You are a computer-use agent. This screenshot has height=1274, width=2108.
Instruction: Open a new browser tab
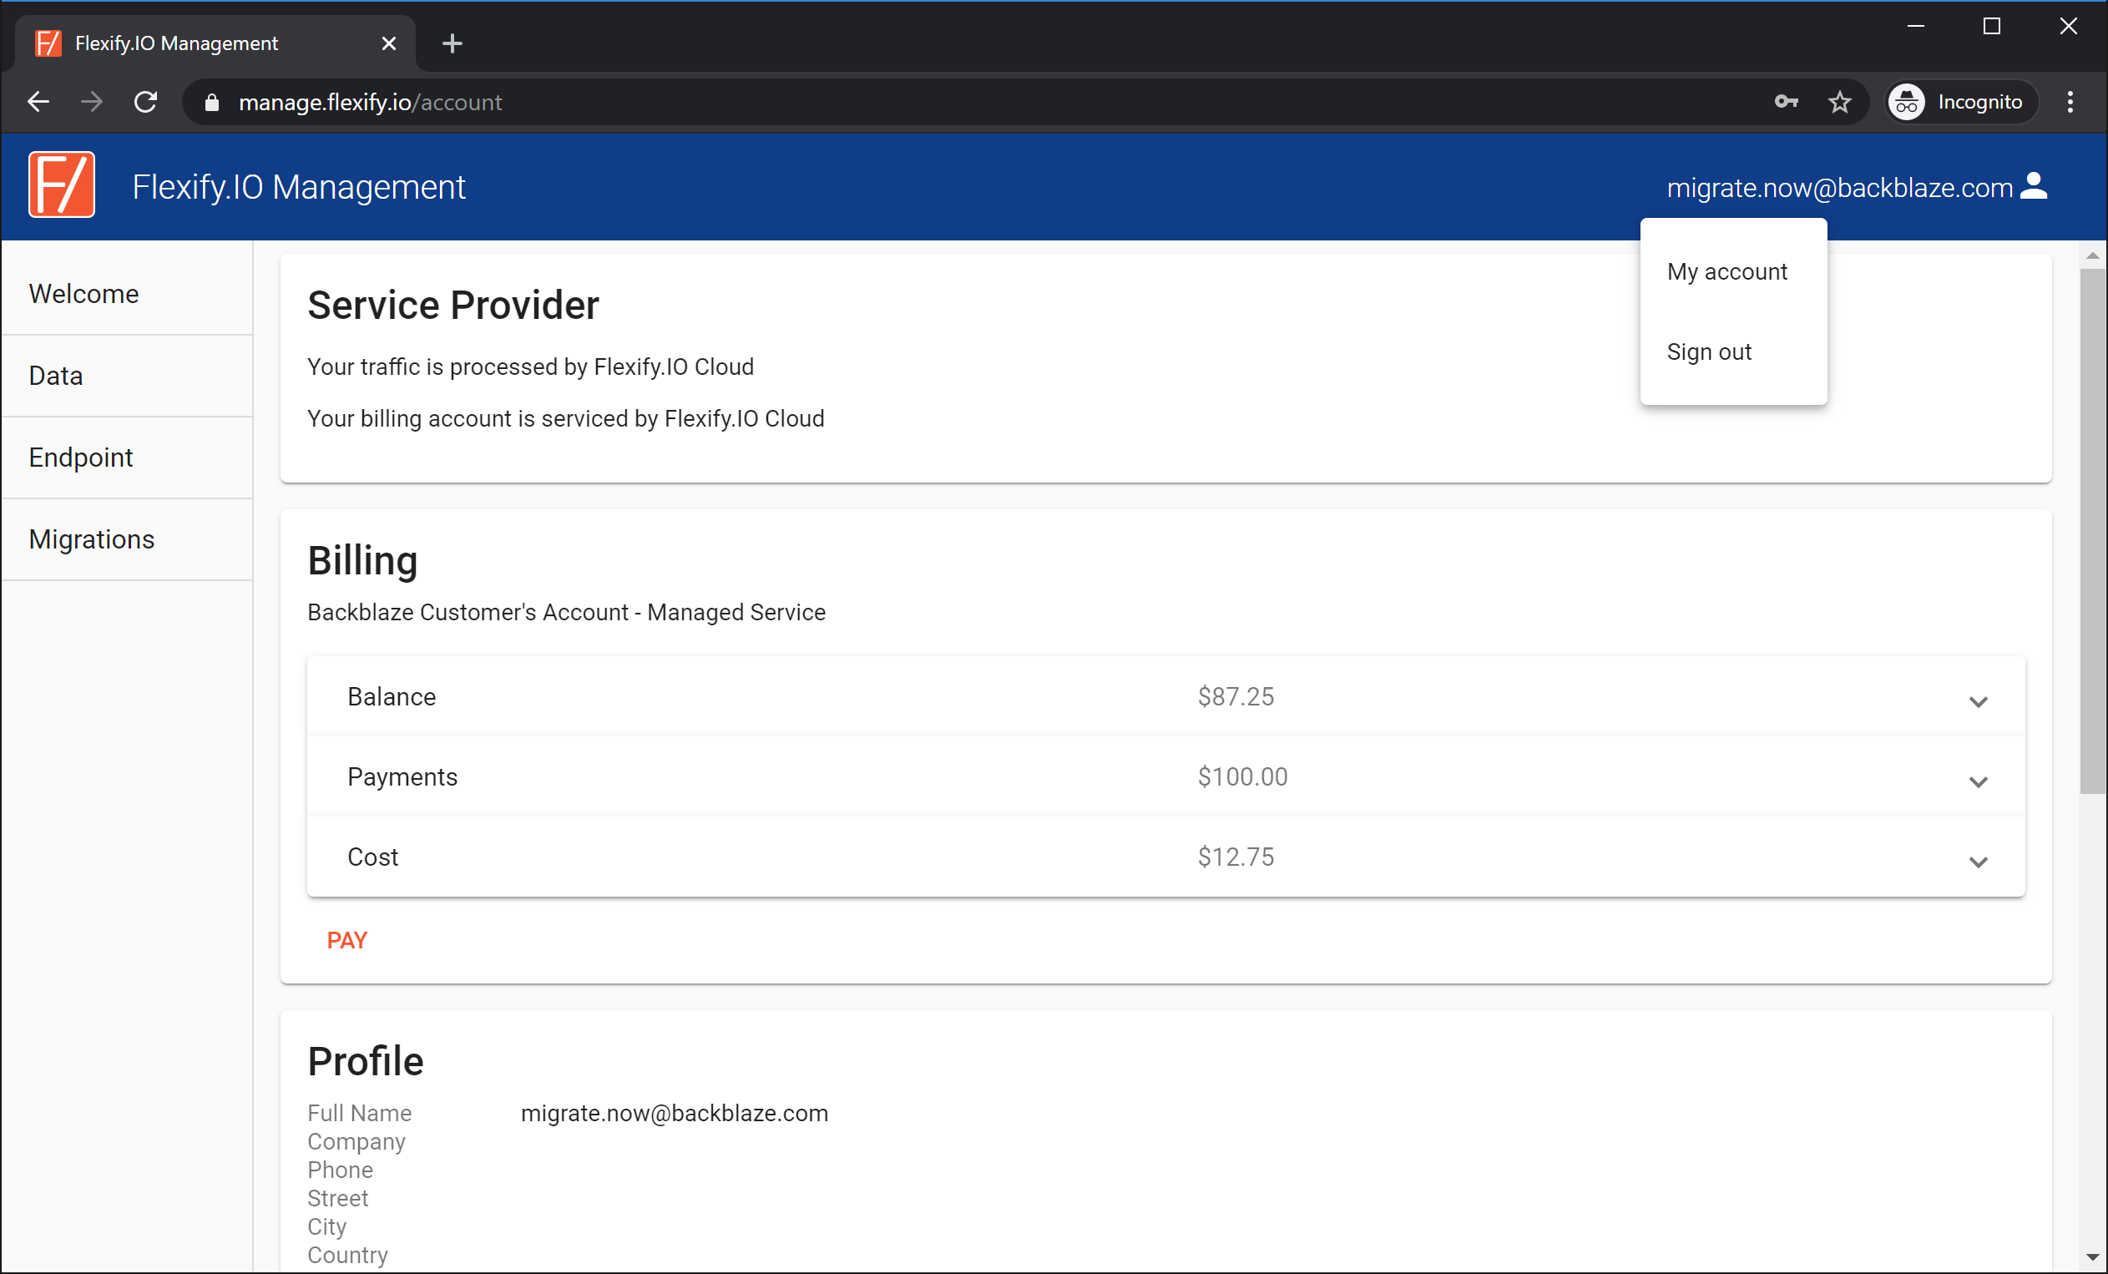(452, 43)
